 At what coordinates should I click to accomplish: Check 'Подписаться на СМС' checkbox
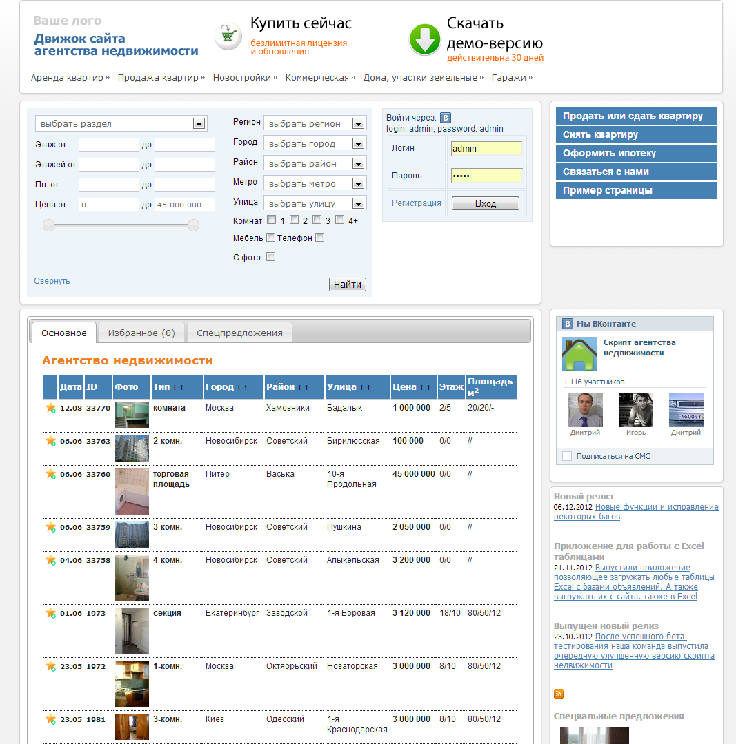(x=567, y=456)
